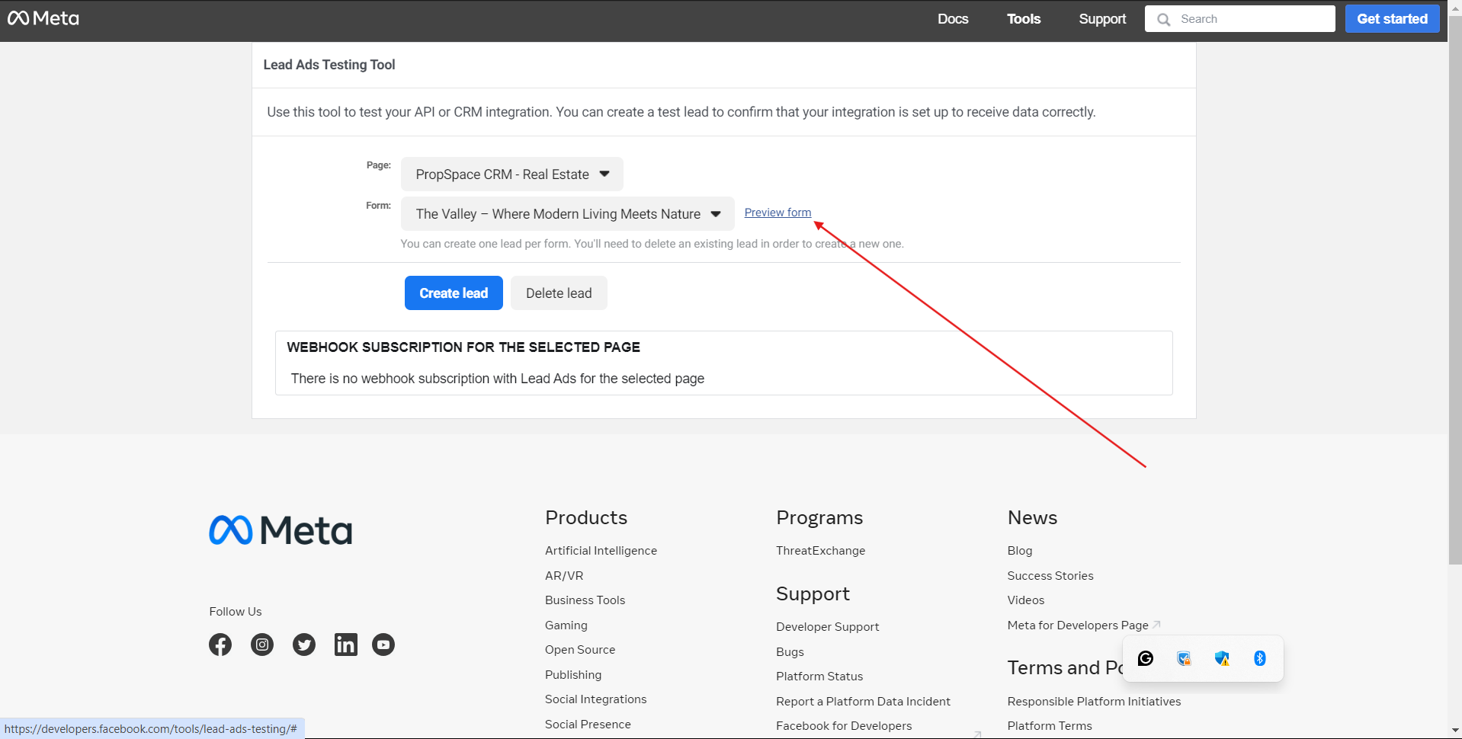Open Platform Status link
The image size is (1462, 739).
coord(819,677)
